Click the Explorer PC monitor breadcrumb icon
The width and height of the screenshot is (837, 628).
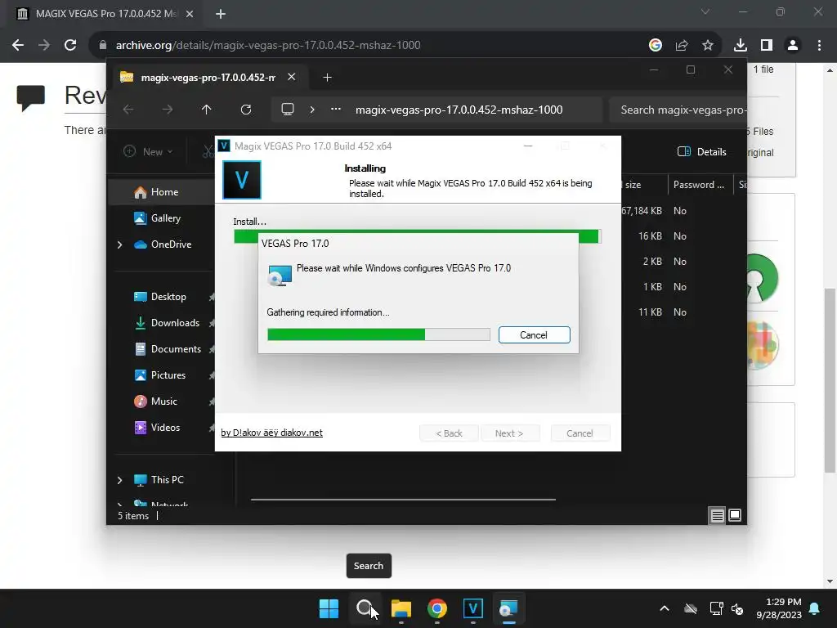(x=288, y=110)
